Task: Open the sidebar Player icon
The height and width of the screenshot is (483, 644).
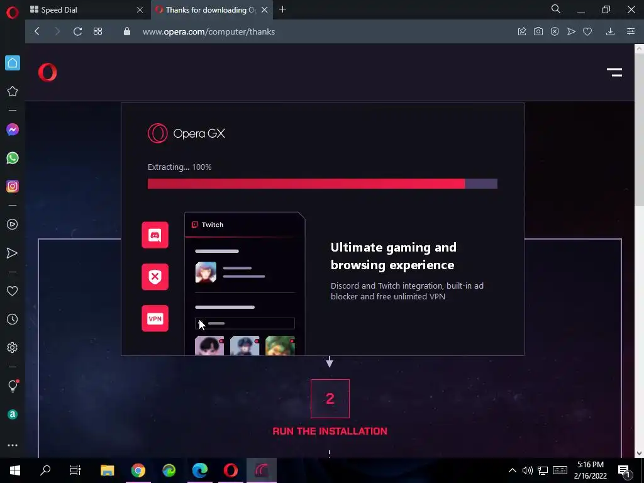Action: pos(13,225)
